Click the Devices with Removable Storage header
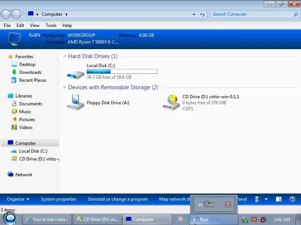Viewport: 301px width, 225px height. coord(113,87)
